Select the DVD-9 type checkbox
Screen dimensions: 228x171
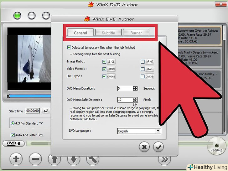click(142, 76)
